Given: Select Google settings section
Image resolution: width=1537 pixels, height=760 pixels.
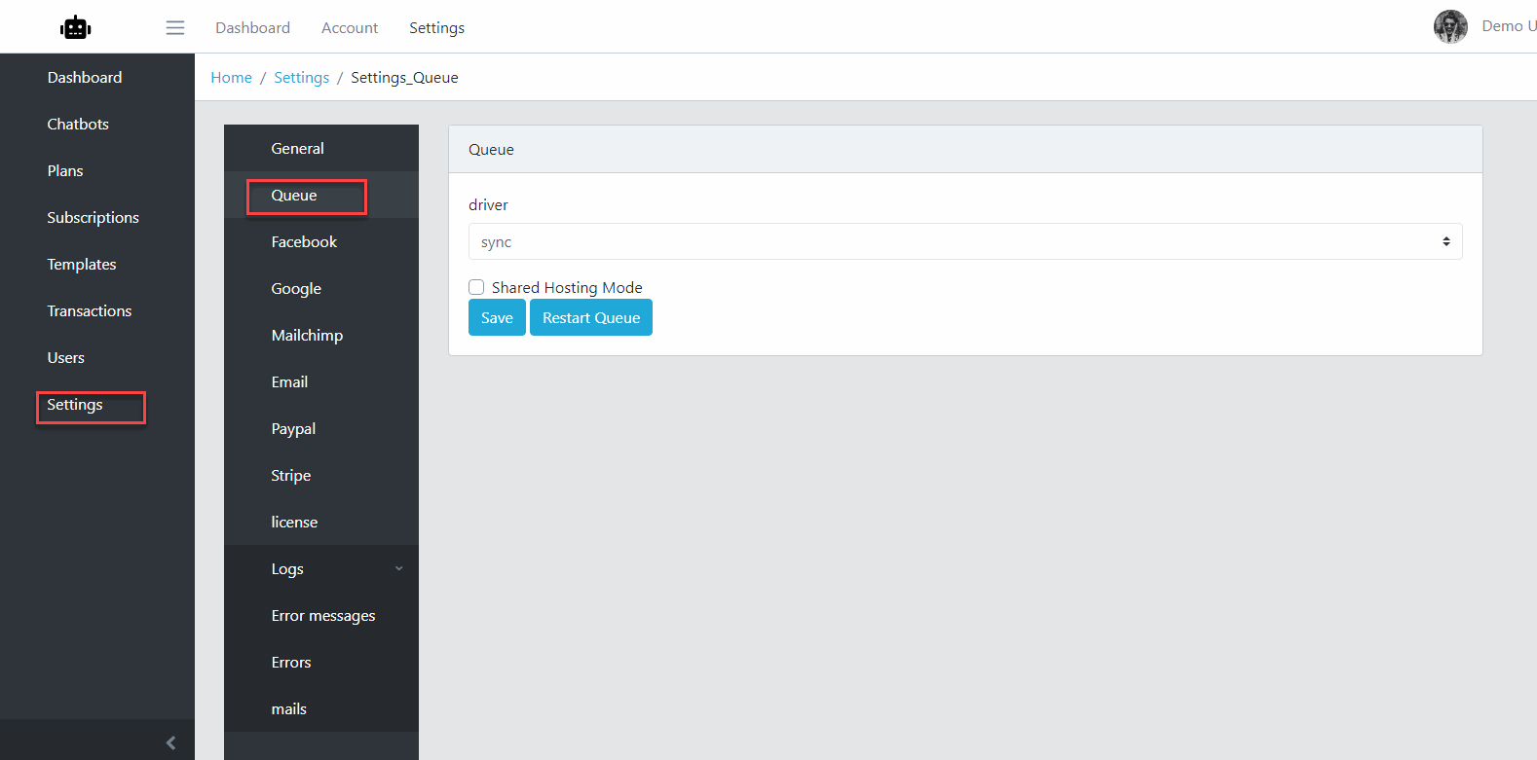Looking at the screenshot, I should pyautogui.click(x=321, y=288).
